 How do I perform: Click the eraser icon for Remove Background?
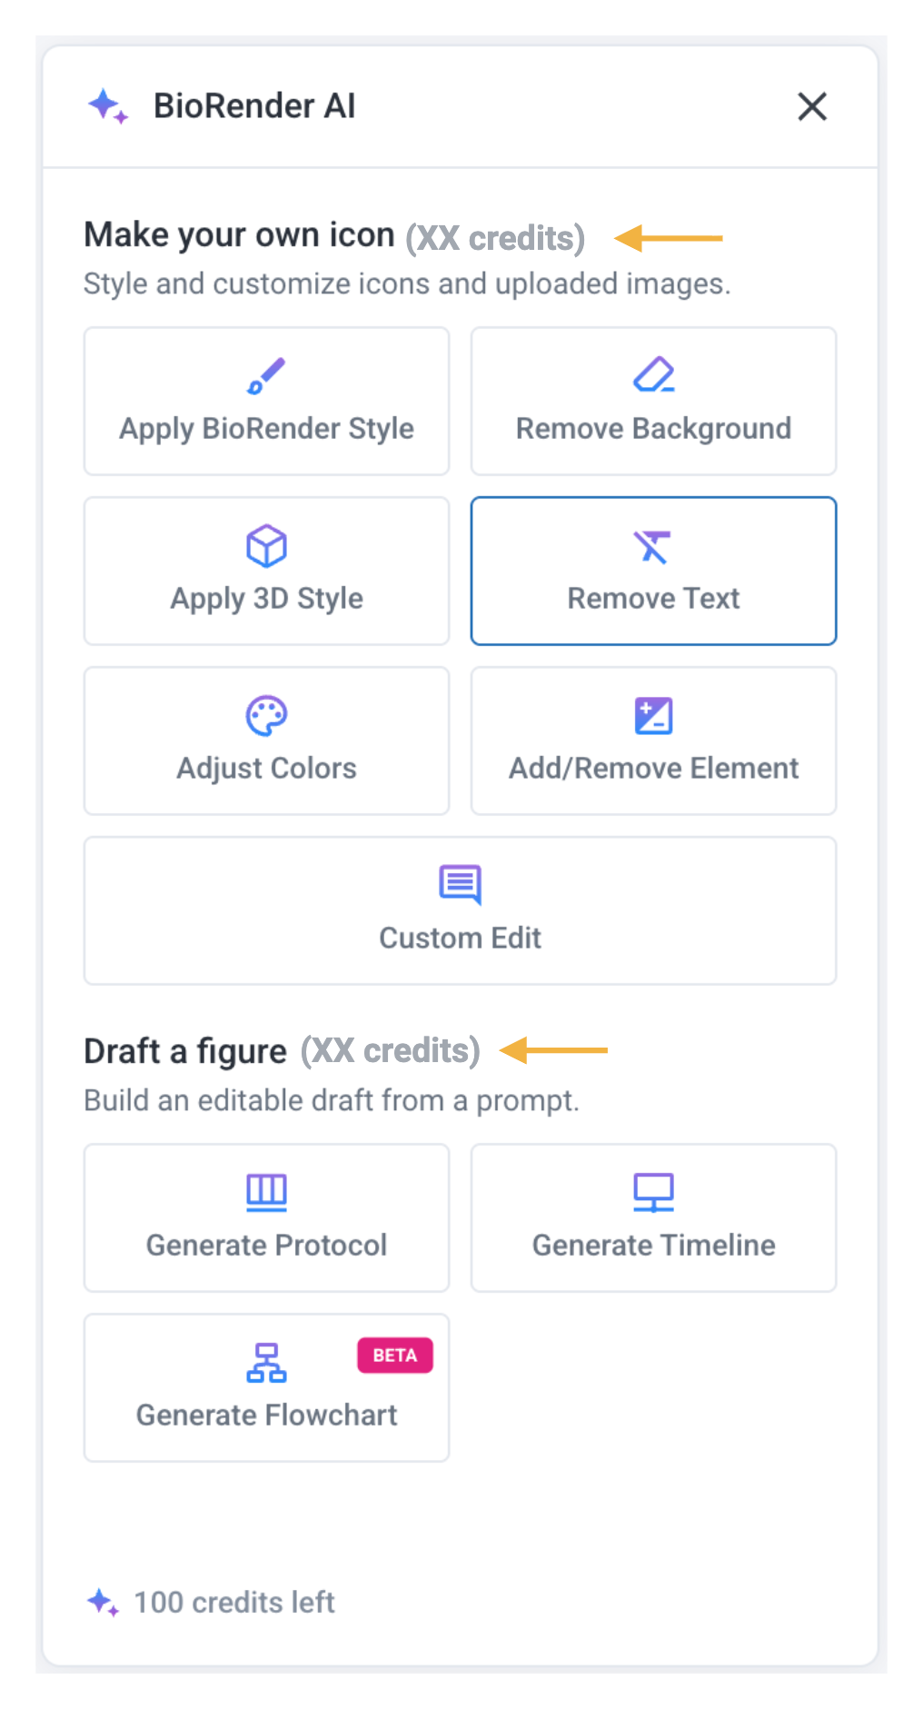[653, 374]
